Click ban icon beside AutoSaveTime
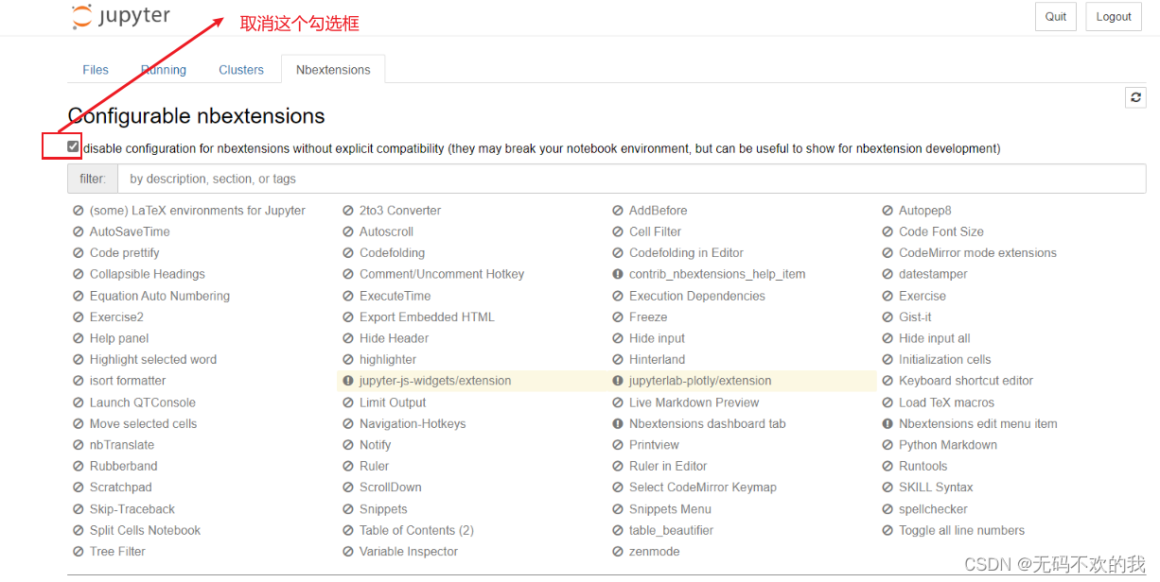Image resolution: width=1160 pixels, height=582 pixels. click(79, 231)
